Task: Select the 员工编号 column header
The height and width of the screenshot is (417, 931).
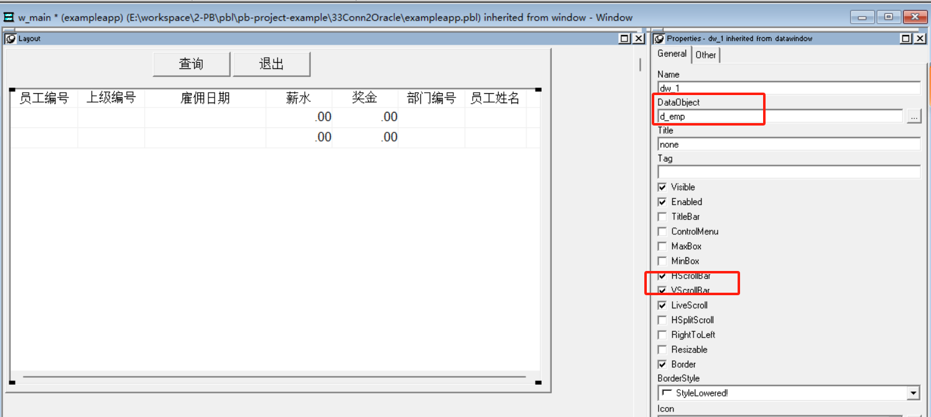Action: tap(44, 98)
